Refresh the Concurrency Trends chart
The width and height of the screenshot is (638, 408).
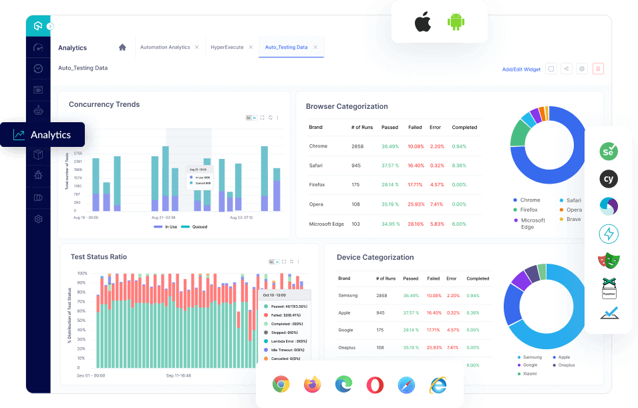tap(271, 118)
